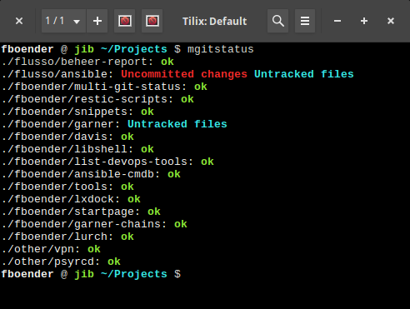
Task: Minimize the Tilix window
Action: coord(337,21)
